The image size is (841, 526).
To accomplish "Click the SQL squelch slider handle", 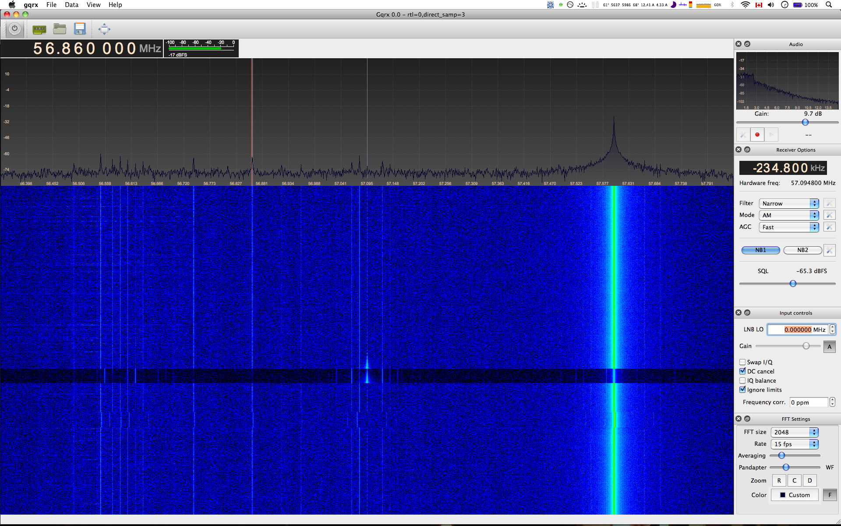I will click(793, 284).
